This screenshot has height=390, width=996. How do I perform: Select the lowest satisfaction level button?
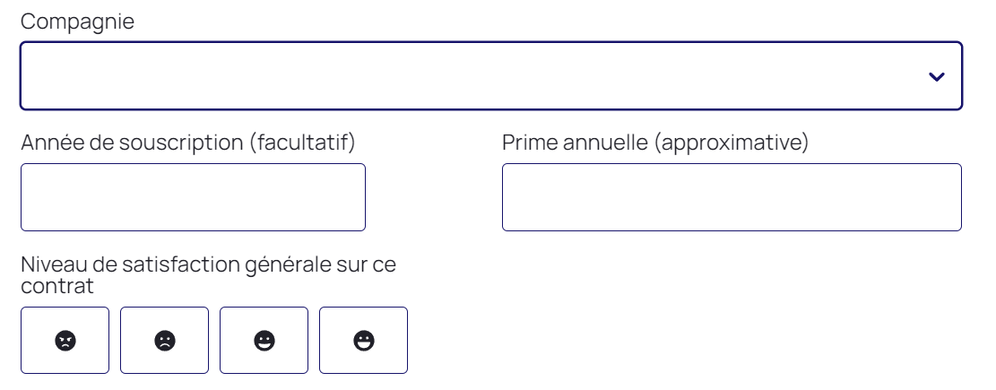[x=65, y=340]
